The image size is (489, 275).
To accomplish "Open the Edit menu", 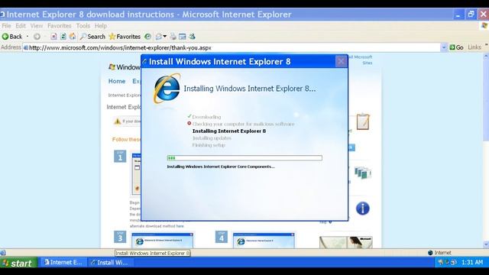I will tap(21, 25).
